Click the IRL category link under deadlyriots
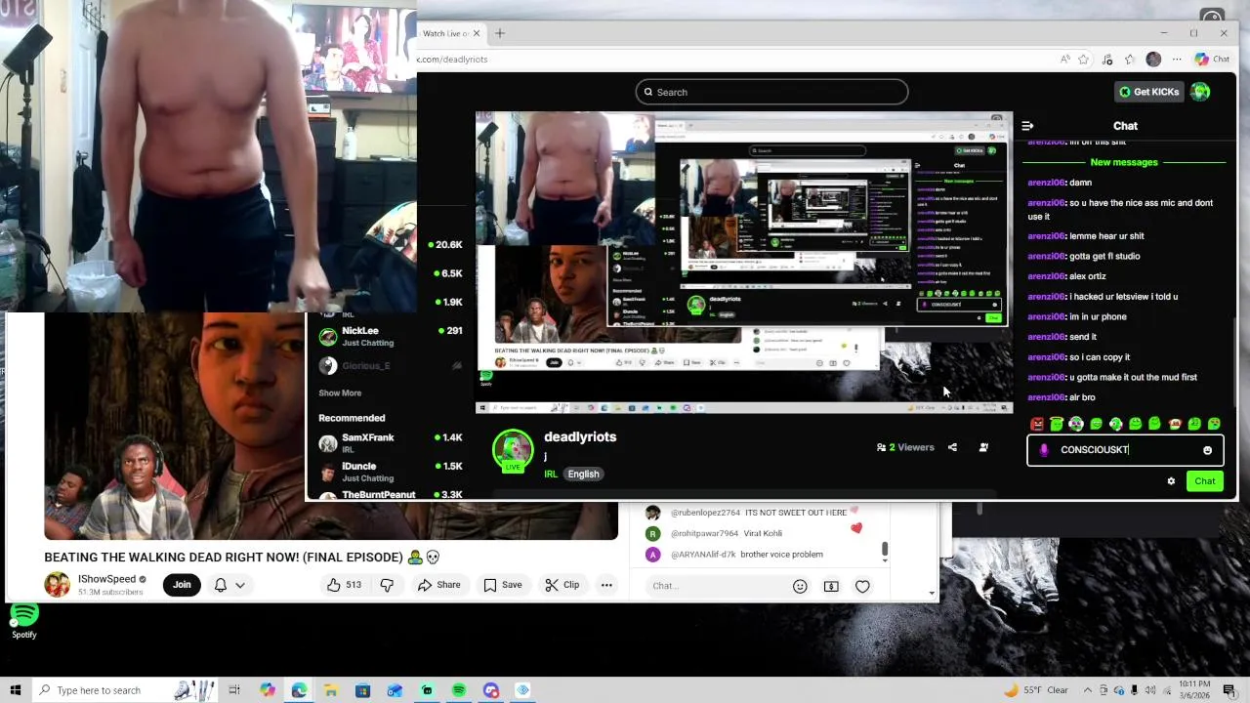The image size is (1250, 703). pyautogui.click(x=551, y=475)
